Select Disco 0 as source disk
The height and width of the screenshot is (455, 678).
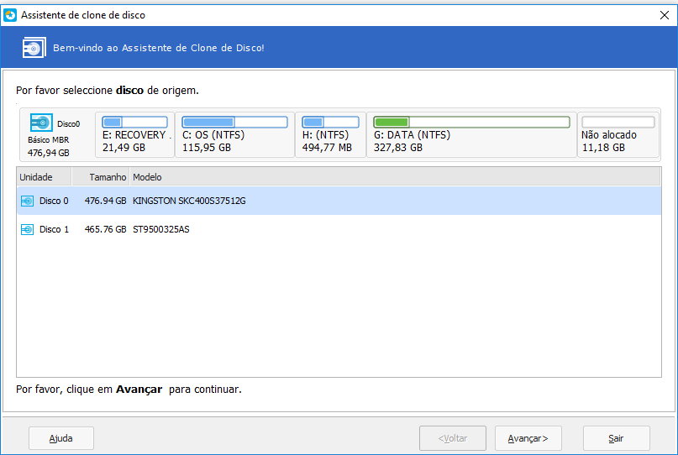click(339, 201)
